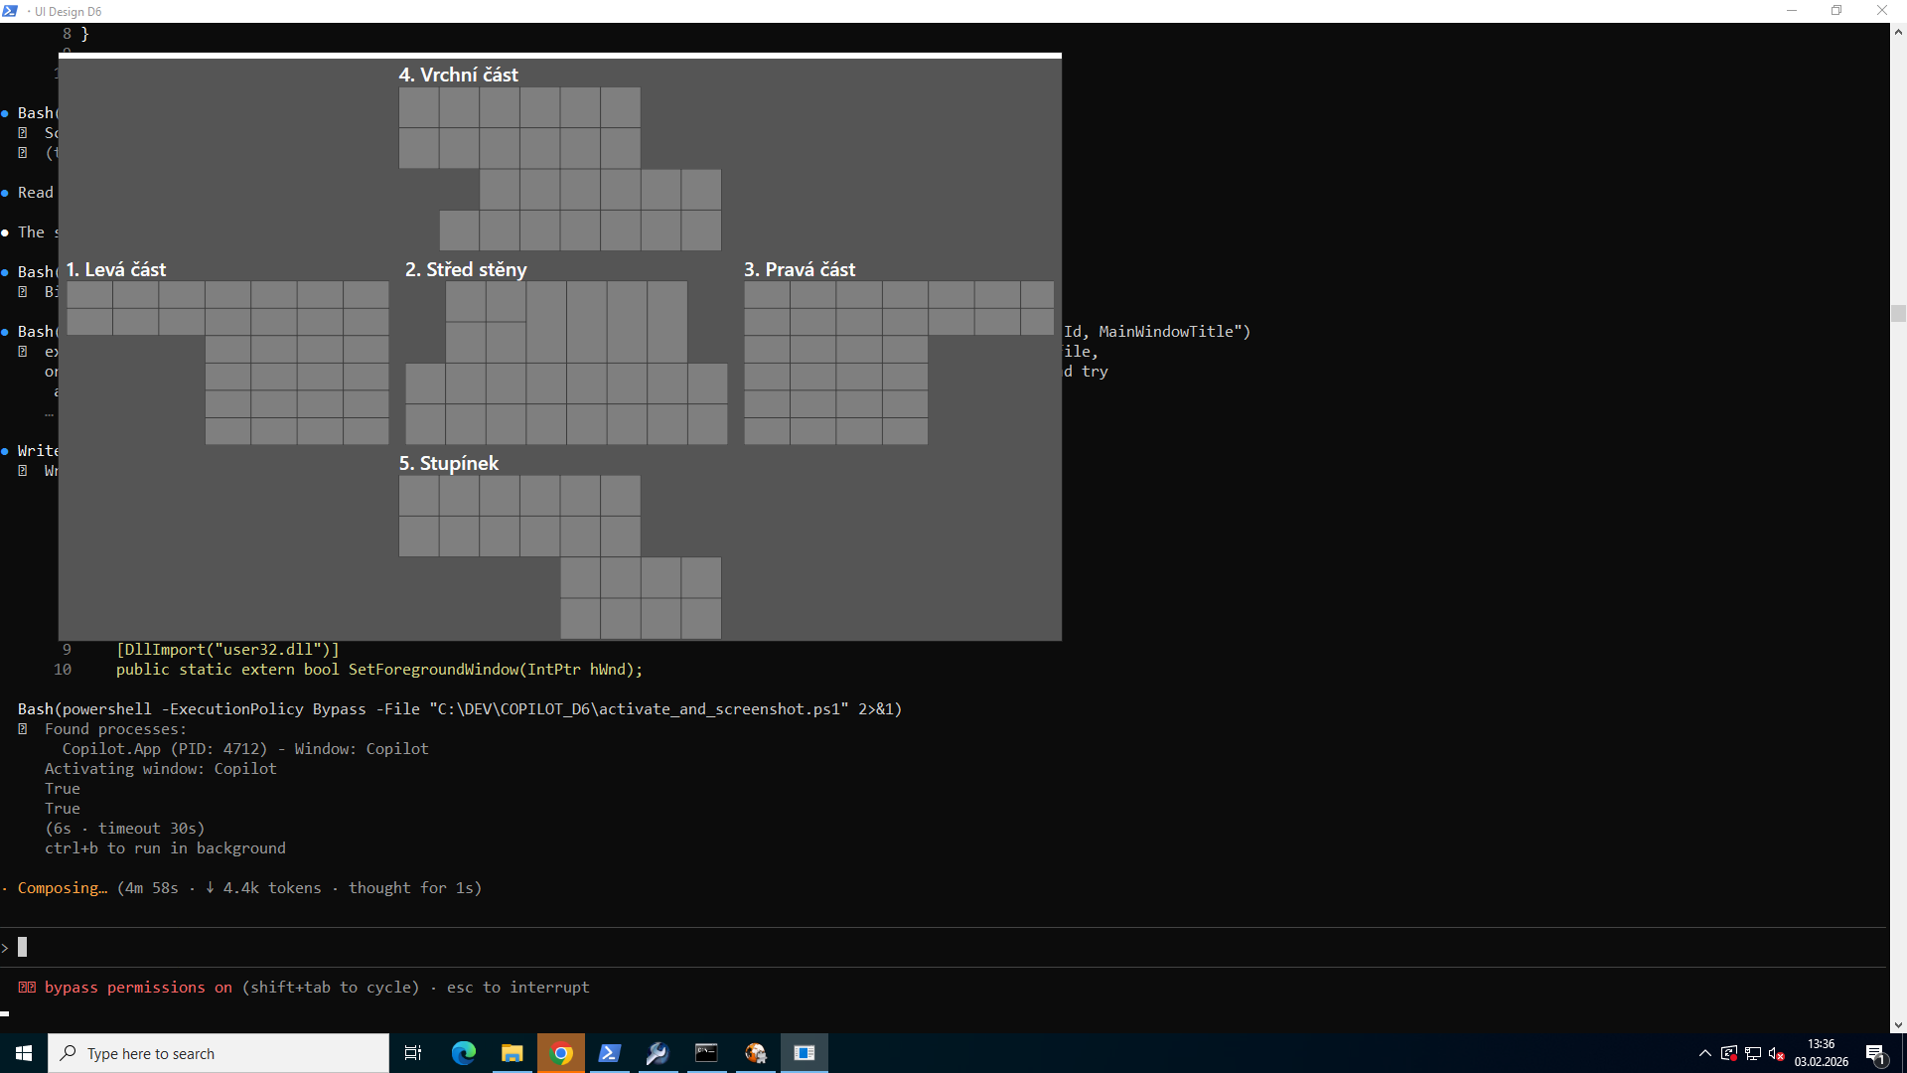Open the Command Prompt taskbar icon

coord(706,1053)
